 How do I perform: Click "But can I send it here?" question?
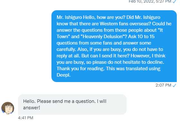tap(105, 56)
